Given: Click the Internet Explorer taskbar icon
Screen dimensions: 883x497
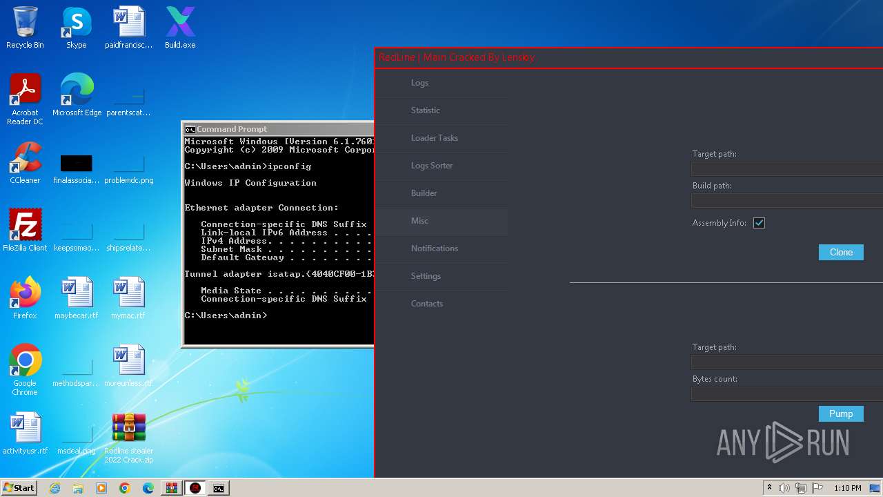Looking at the screenshot, I should click(54, 488).
